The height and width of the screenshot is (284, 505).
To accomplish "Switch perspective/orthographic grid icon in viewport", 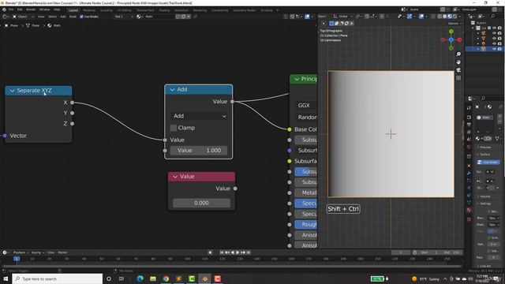I will tap(458, 78).
